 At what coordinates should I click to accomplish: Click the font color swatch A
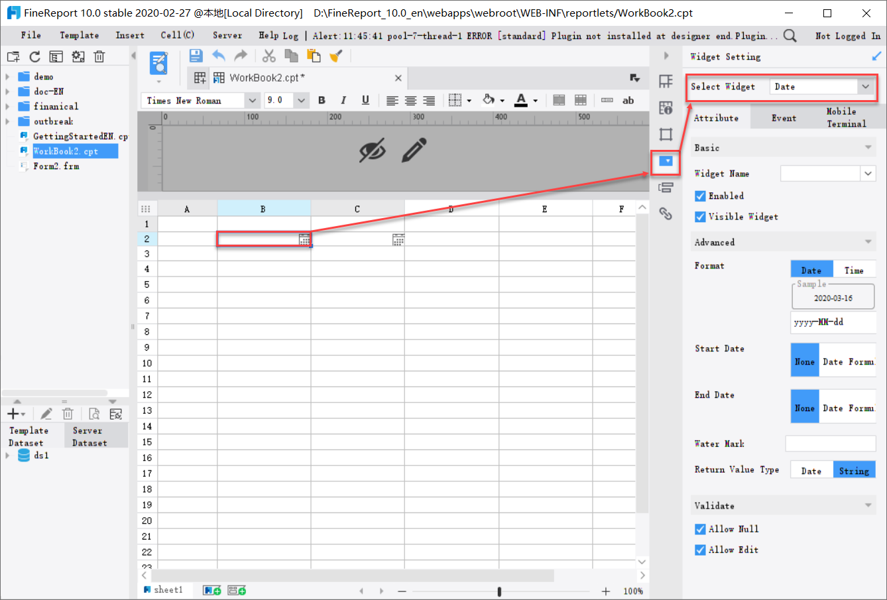[521, 100]
